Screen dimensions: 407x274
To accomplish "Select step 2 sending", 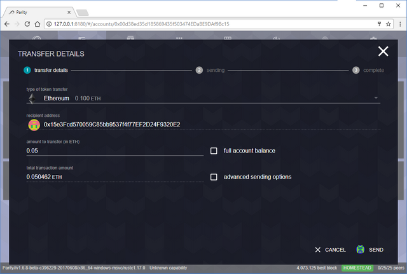I will tap(210, 70).
